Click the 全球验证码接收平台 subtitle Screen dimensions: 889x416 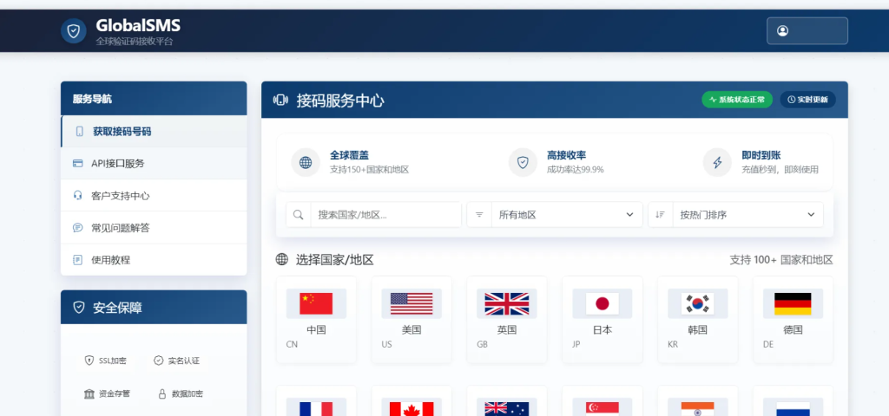135,42
